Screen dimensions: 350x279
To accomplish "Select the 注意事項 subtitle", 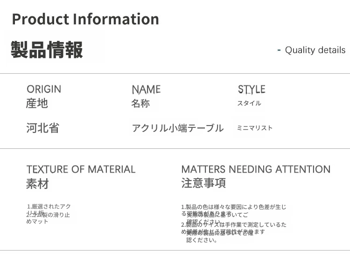I will [203, 183].
